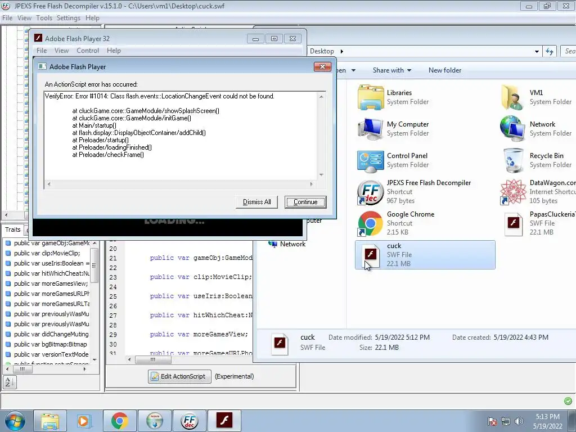The height and width of the screenshot is (432, 576).
Task: Click network tray icon
Action: [506, 421]
